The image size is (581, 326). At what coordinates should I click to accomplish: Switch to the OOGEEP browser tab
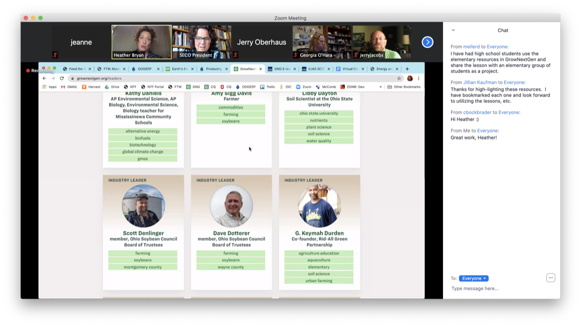point(143,69)
